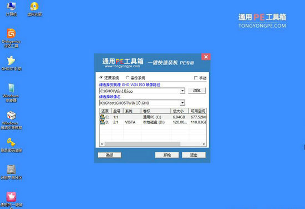The image size is (305, 209).
Task: Expand the K:\Ghost\GHOSTWIN10.GHO image dropdown
Action: pos(182,103)
